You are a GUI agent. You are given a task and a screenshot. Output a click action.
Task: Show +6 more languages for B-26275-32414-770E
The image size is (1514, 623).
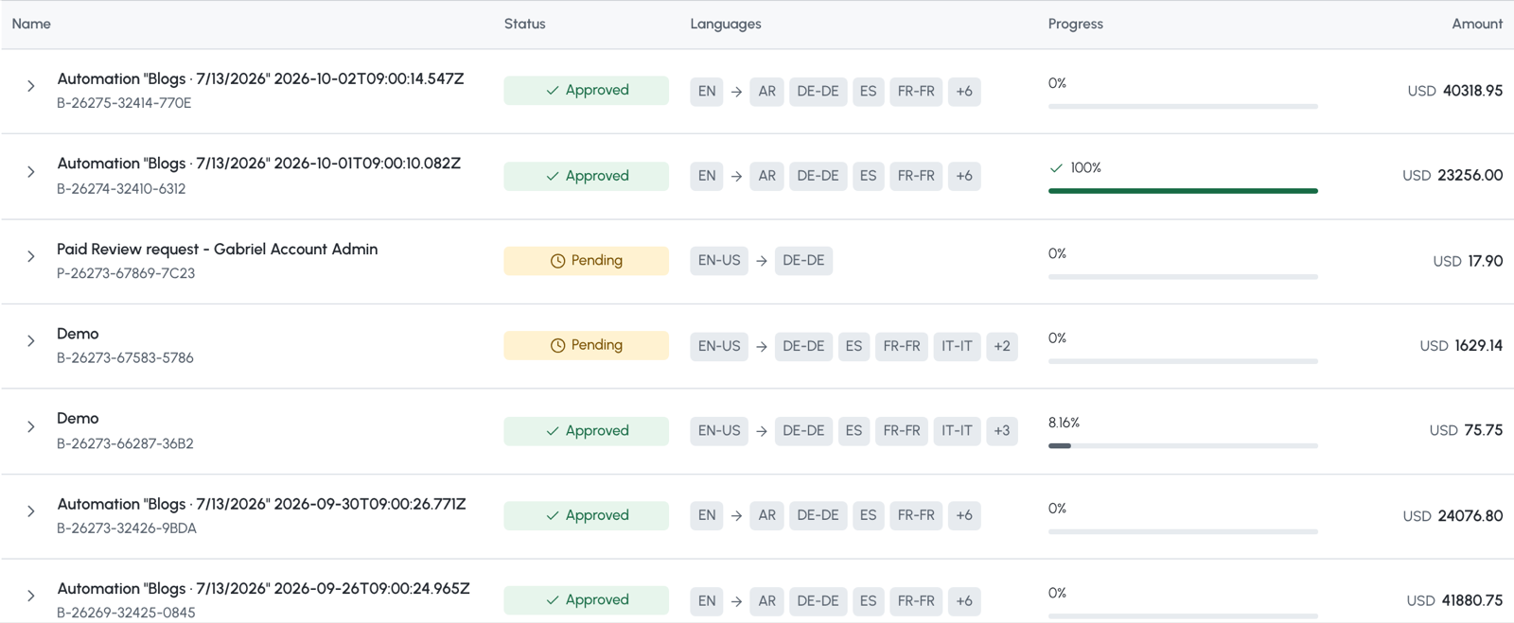point(963,91)
